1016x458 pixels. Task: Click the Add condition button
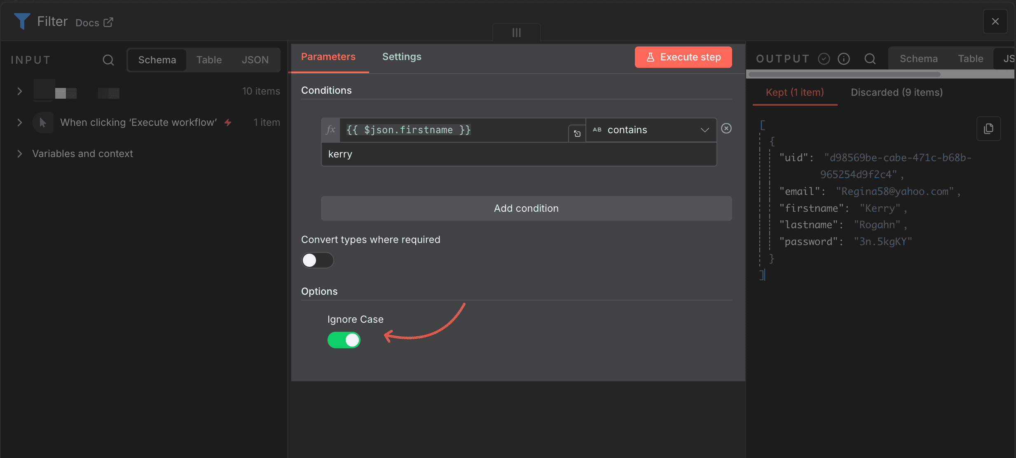pos(526,208)
